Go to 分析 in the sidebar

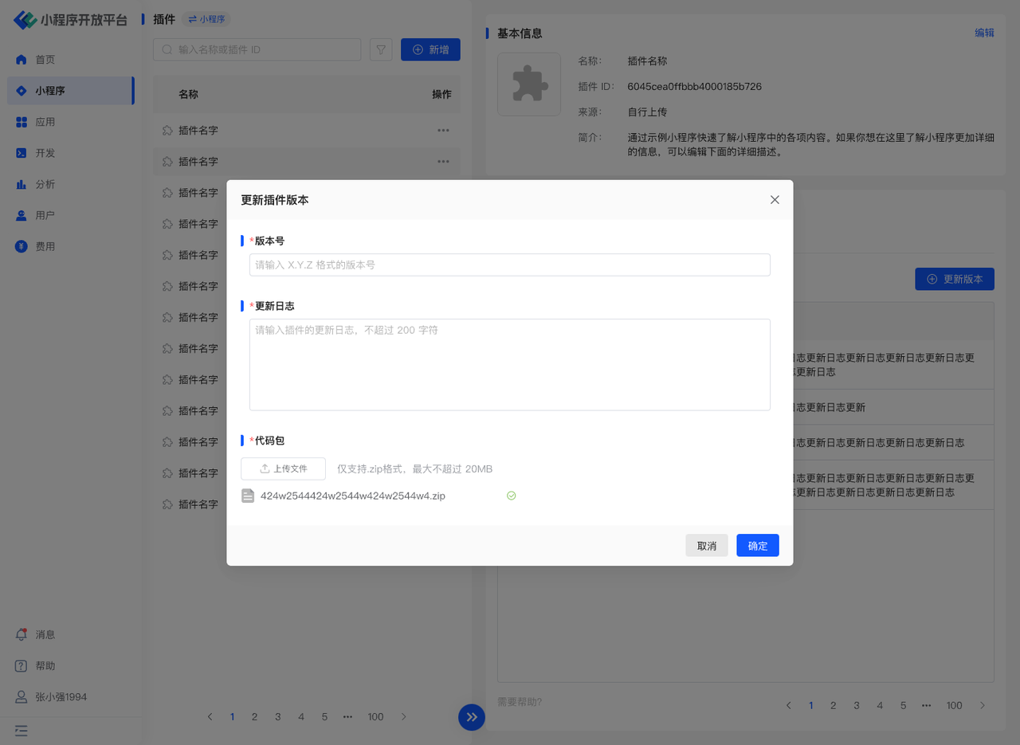tap(45, 184)
